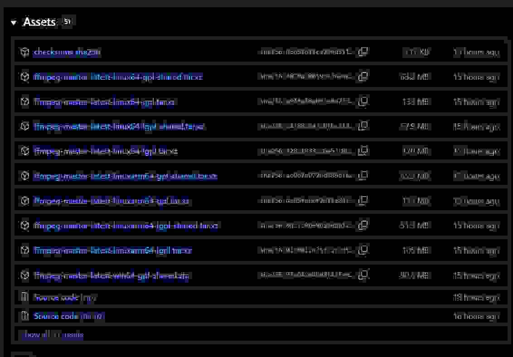This screenshot has height=357, width=513.
Task: Copy digest for linux64-lgpl.tar.xz
Action: [363, 151]
